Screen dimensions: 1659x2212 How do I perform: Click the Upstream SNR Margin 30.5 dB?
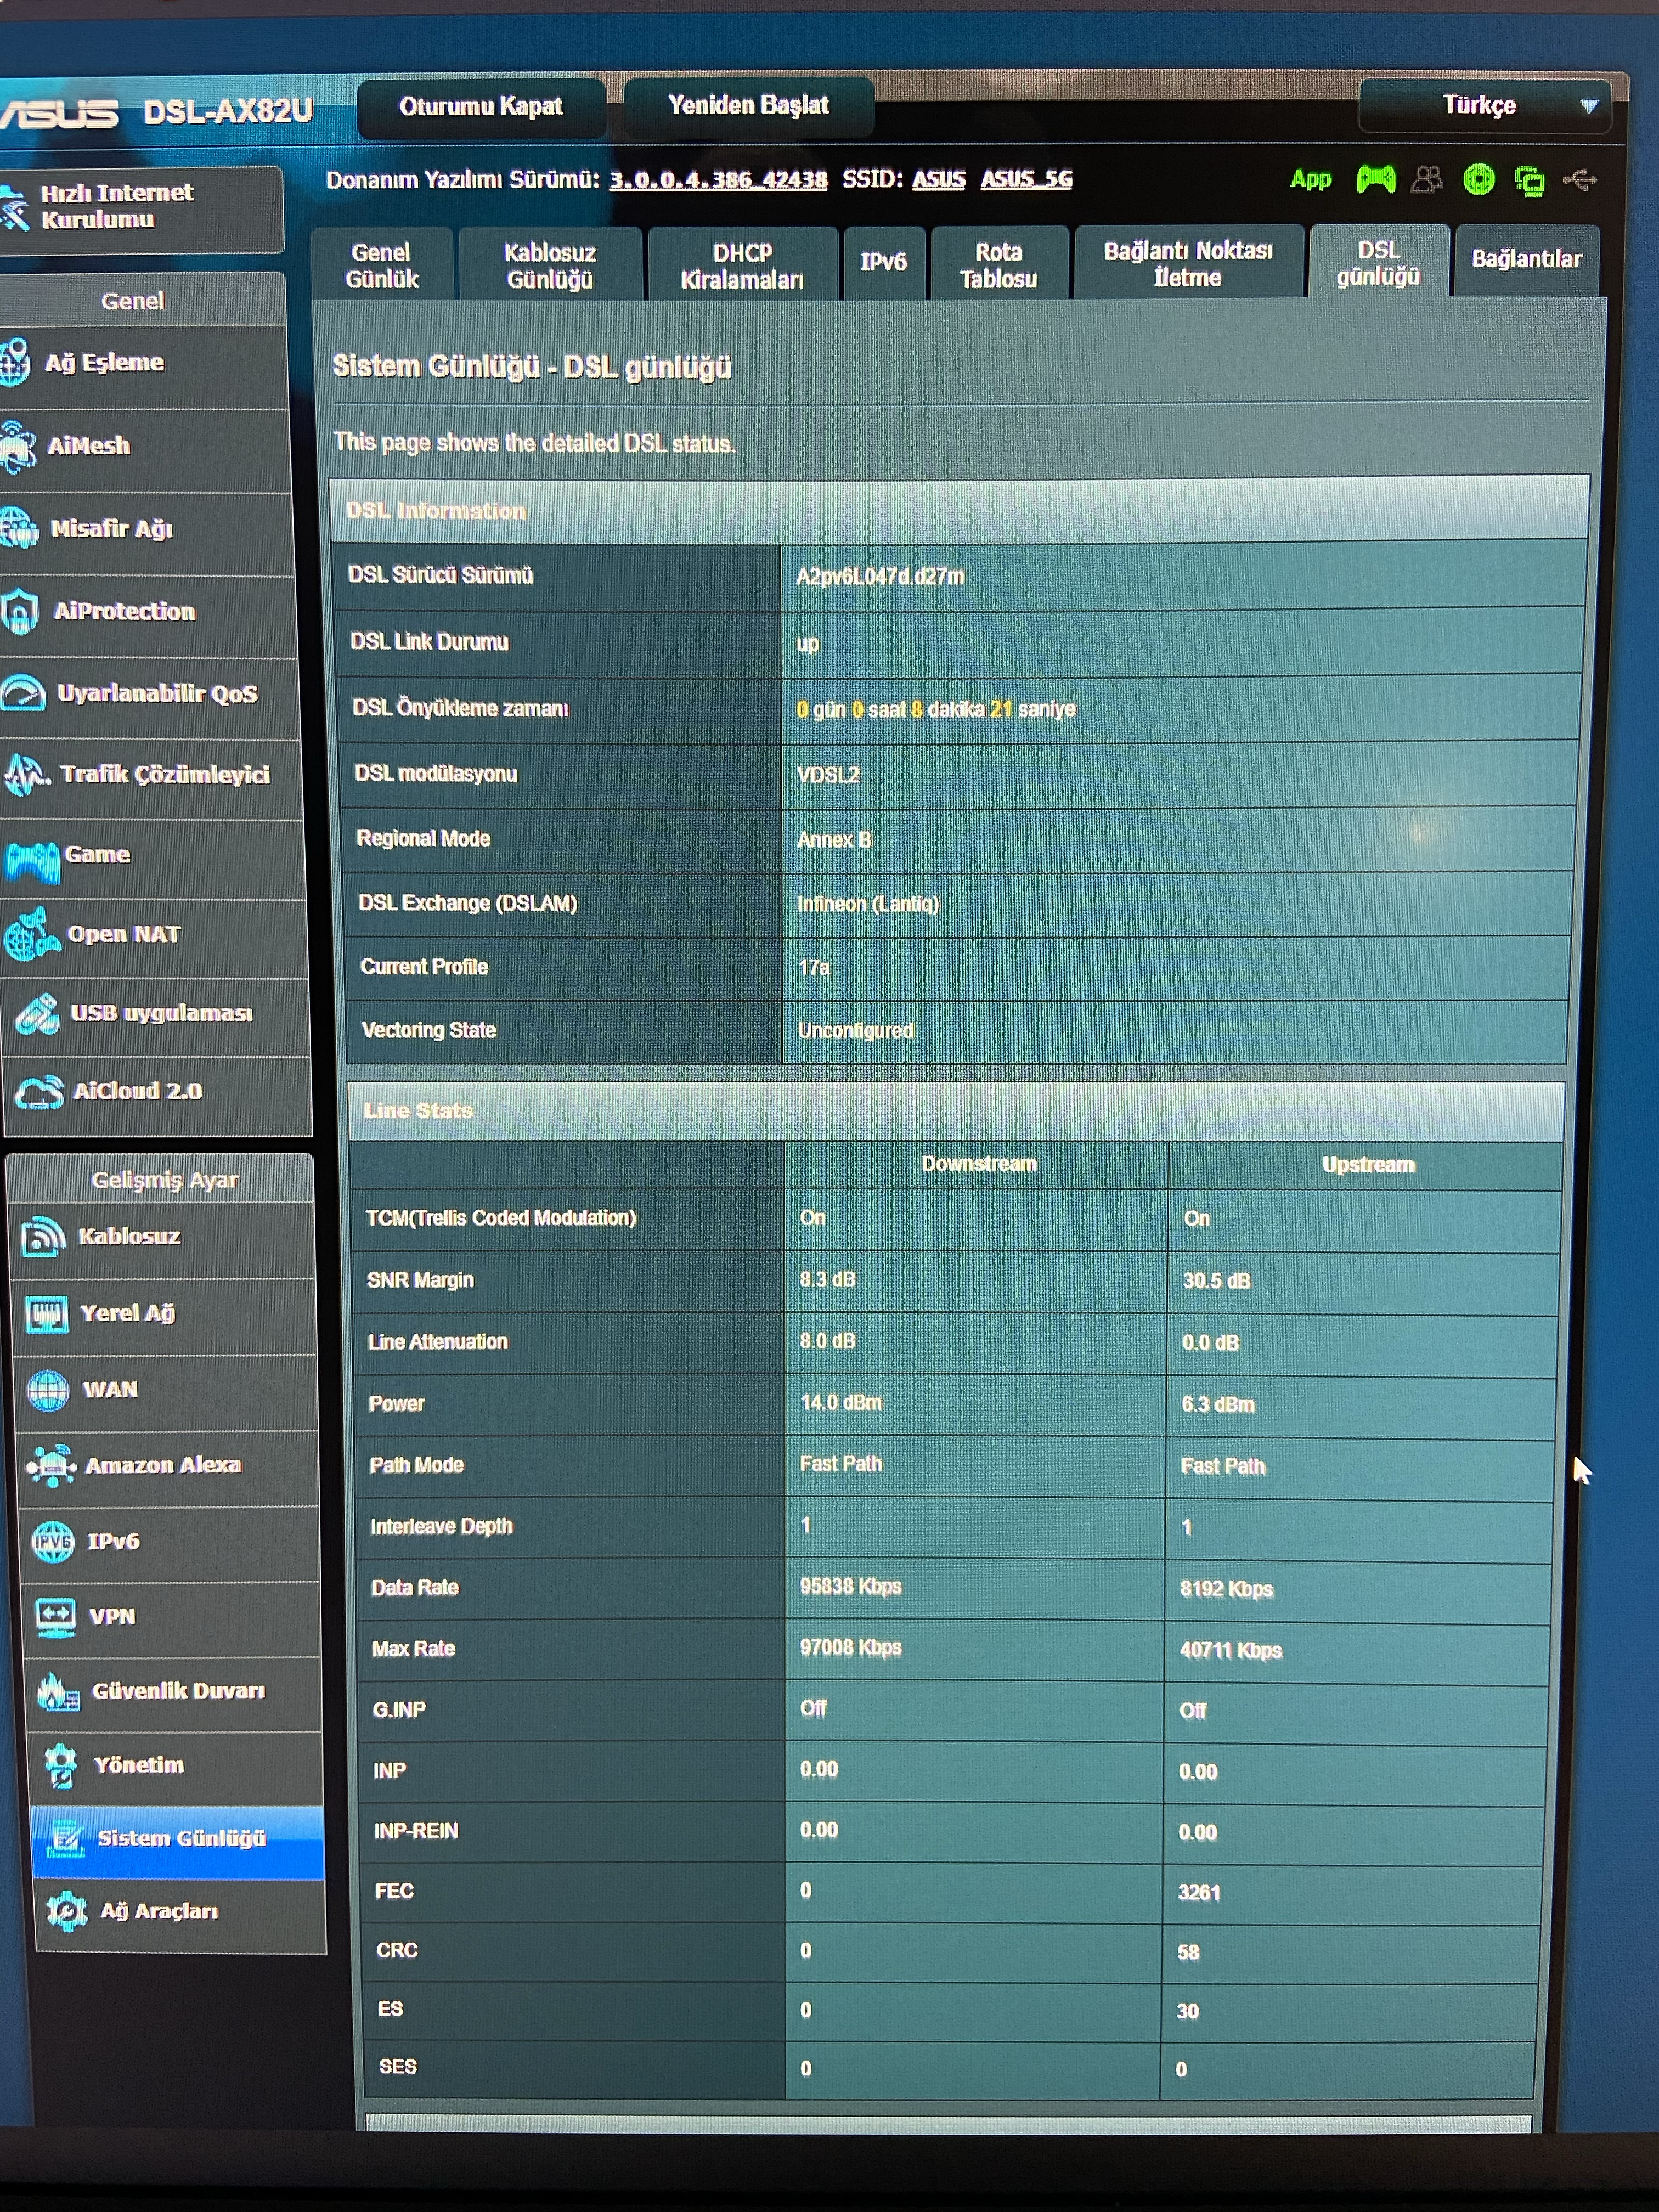click(x=1216, y=1280)
